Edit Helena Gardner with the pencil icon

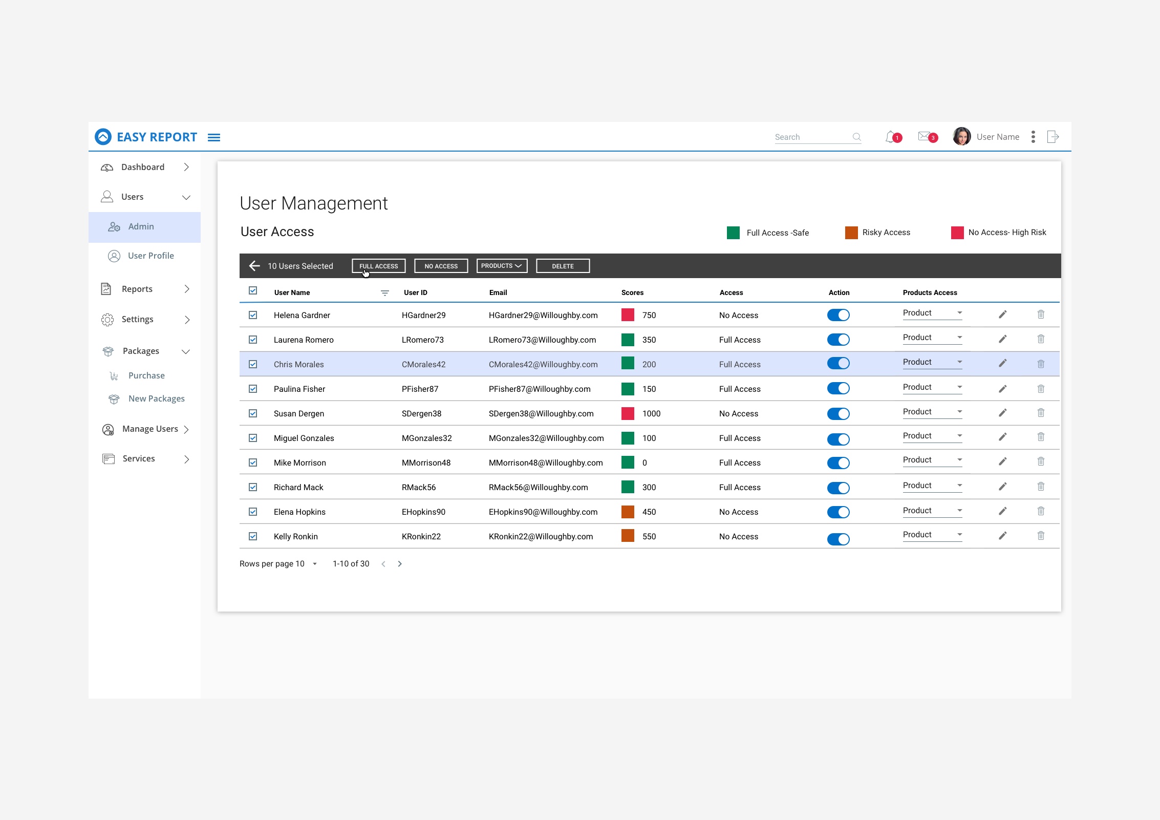[1003, 314]
